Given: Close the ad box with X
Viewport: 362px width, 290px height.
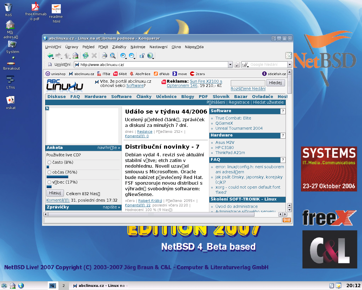Looking at the screenshot, I should point(47,108).
